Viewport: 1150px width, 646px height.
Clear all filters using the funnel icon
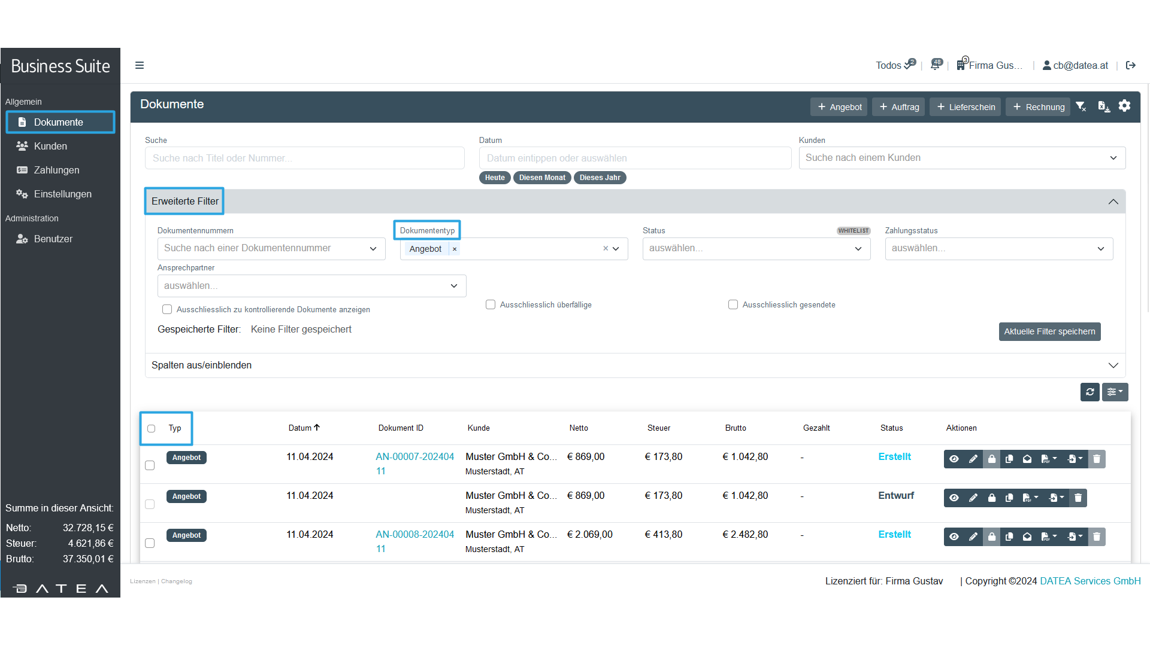click(1081, 106)
